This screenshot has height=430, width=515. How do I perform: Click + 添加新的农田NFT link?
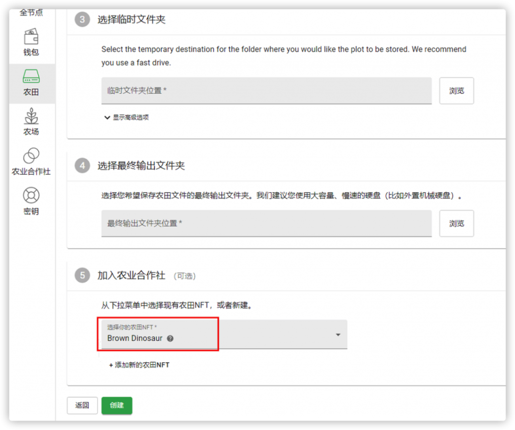pyautogui.click(x=139, y=365)
